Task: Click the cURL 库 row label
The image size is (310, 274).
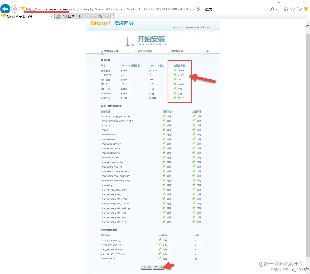Action: (x=105, y=89)
